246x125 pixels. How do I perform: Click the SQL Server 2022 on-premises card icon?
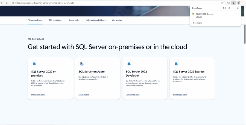point(34,64)
